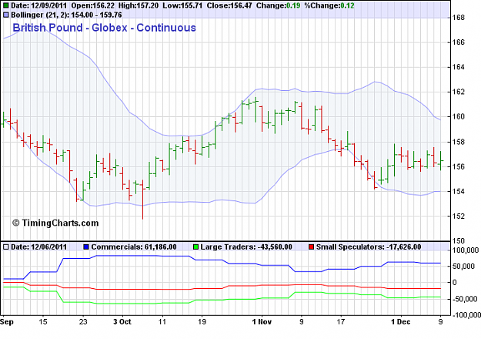Screen dimensions: 481x339
Task: Click the 154 price axis label
Action: (459, 192)
